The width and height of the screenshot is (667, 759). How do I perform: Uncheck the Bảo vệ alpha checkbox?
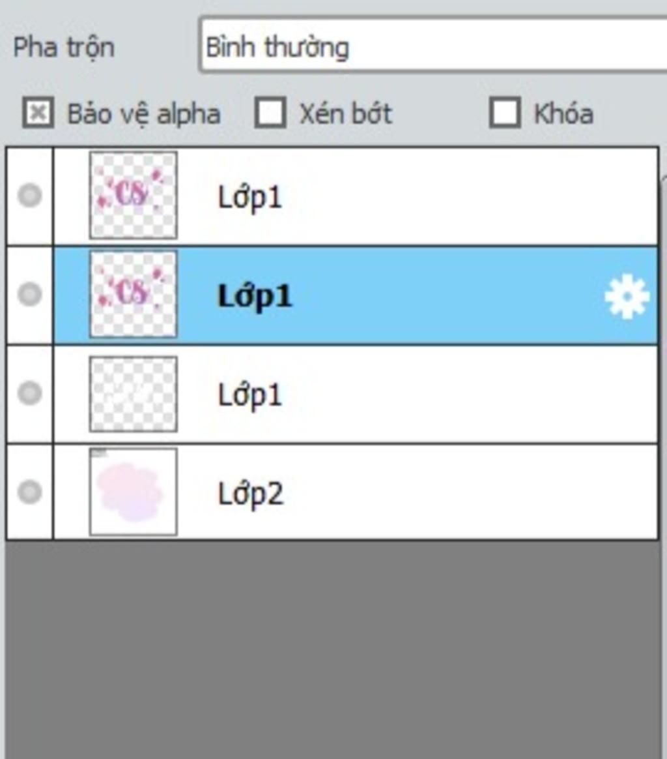point(38,113)
